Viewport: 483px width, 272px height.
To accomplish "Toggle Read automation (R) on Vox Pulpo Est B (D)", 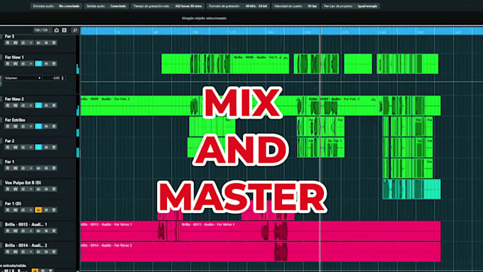I will coord(8,189).
